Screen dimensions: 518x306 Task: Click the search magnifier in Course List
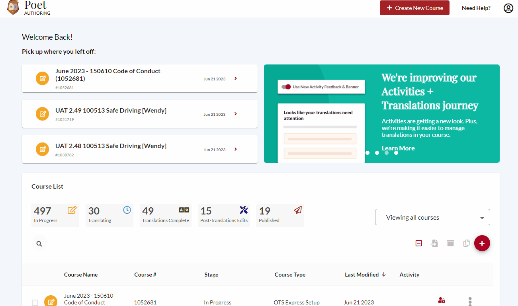(39, 244)
